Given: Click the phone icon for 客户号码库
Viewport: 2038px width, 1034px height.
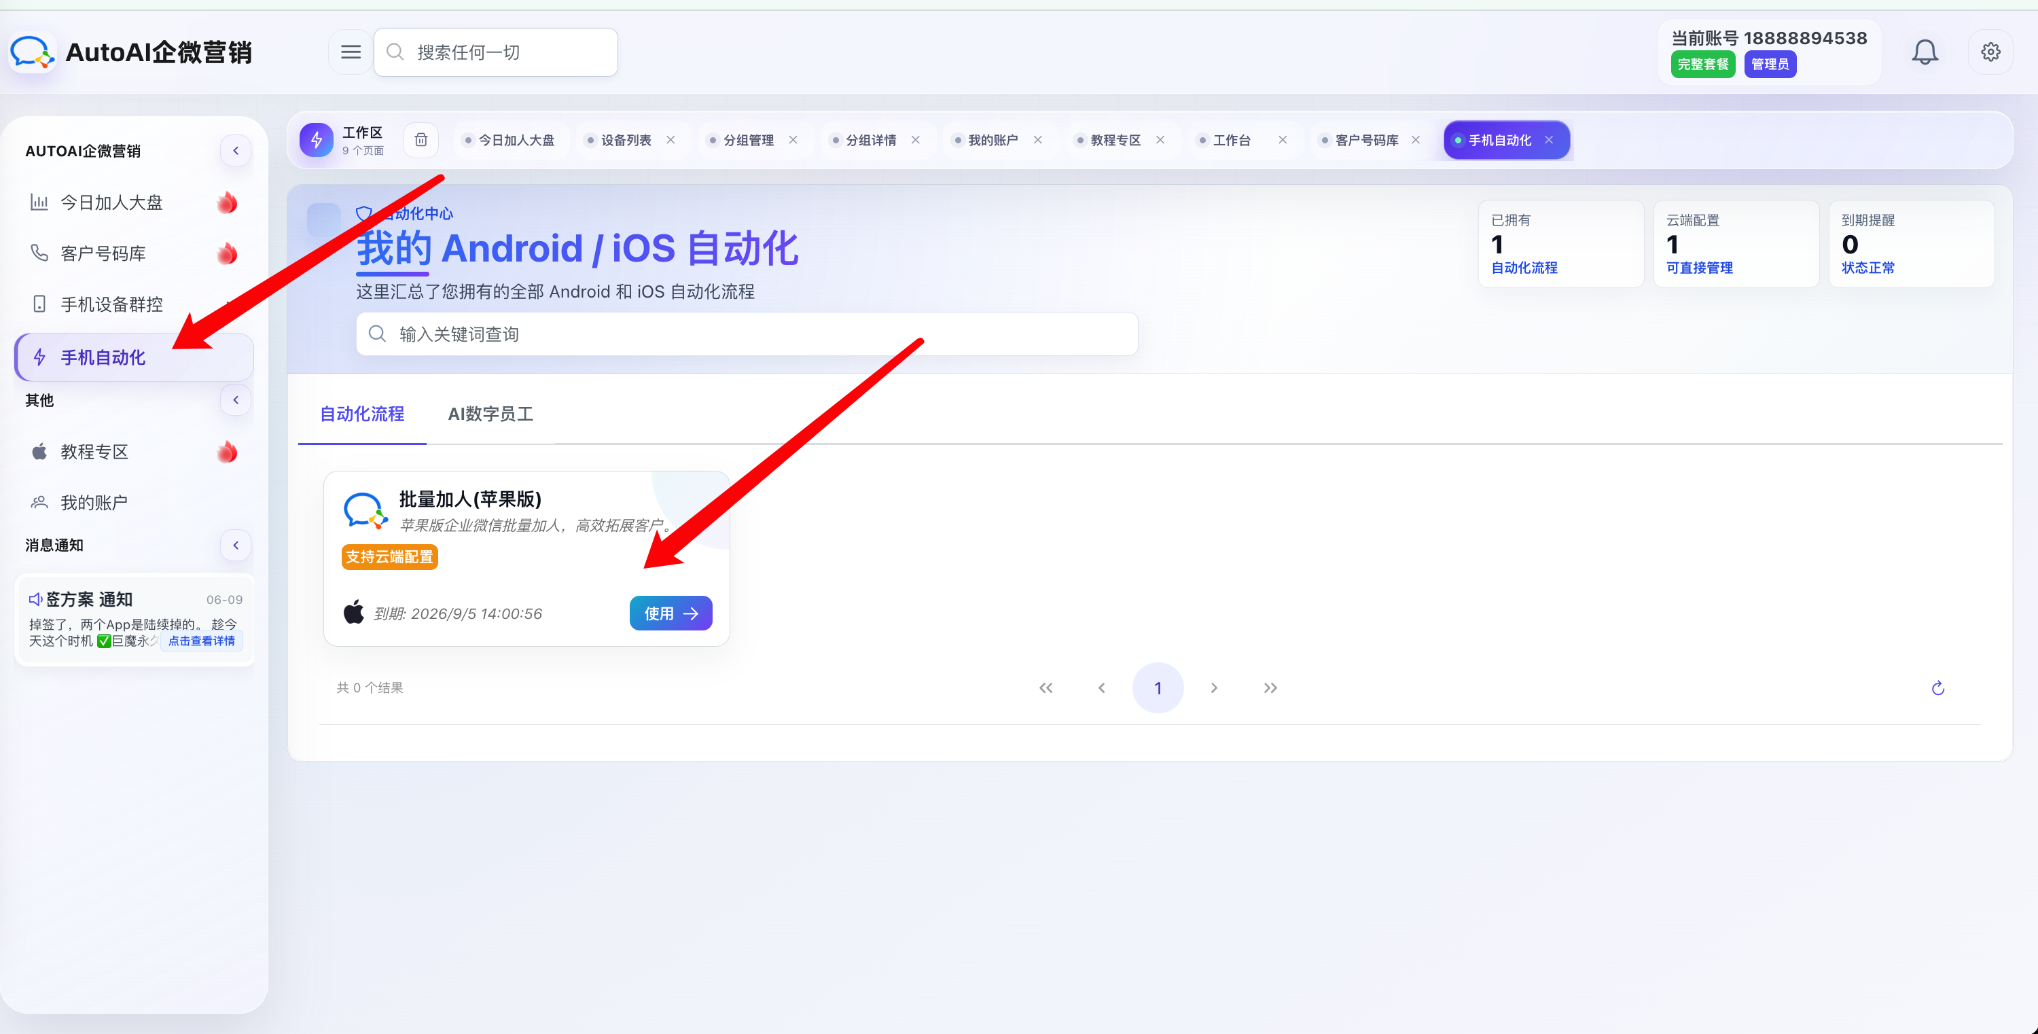Looking at the screenshot, I should [39, 253].
